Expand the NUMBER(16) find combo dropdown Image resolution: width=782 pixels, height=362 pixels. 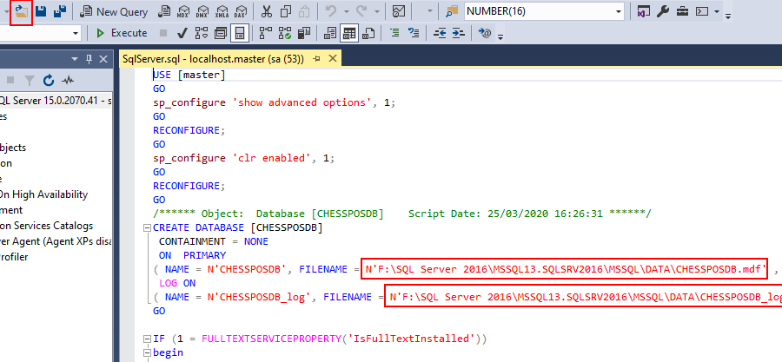619,11
